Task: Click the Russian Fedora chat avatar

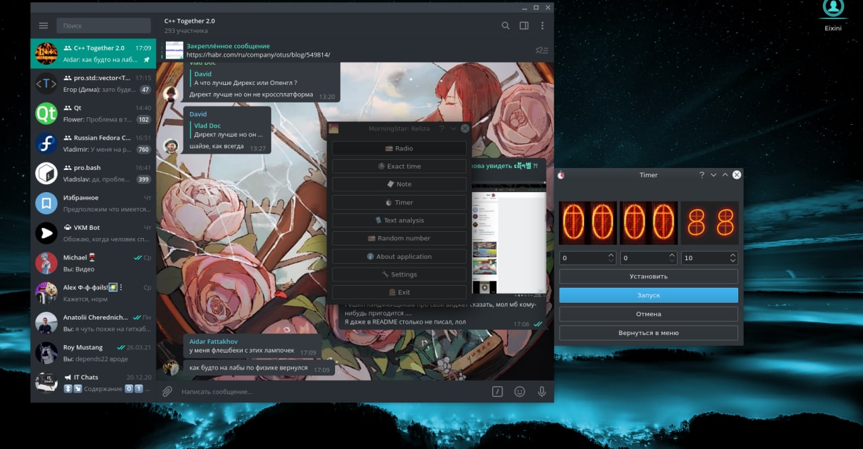Action: tap(47, 143)
